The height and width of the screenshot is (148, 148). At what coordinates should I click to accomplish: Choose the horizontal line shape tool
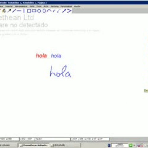19,11
